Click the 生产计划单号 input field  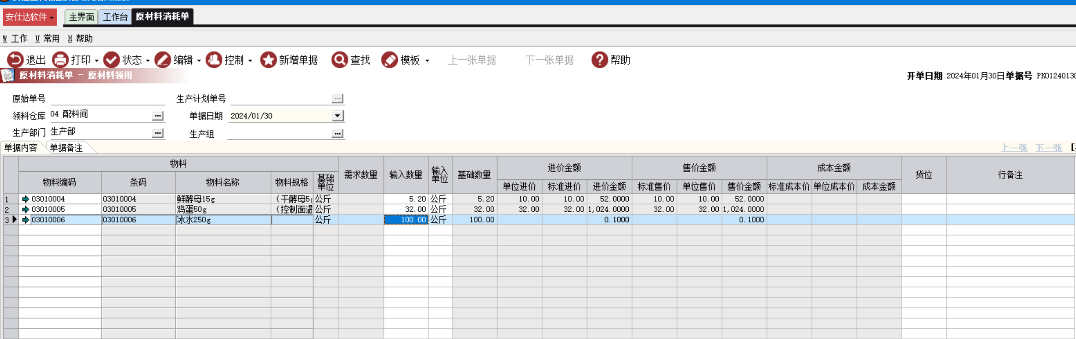280,99
